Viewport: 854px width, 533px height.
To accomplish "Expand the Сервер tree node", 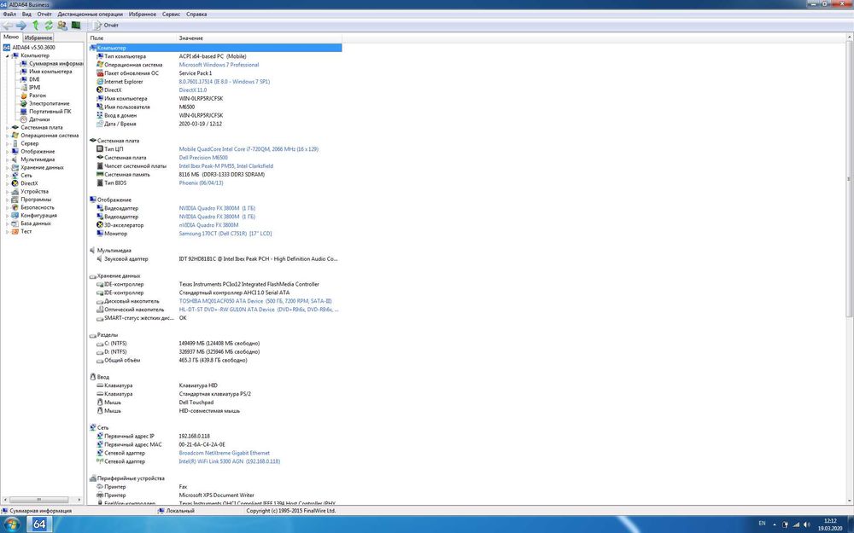I will (x=7, y=143).
